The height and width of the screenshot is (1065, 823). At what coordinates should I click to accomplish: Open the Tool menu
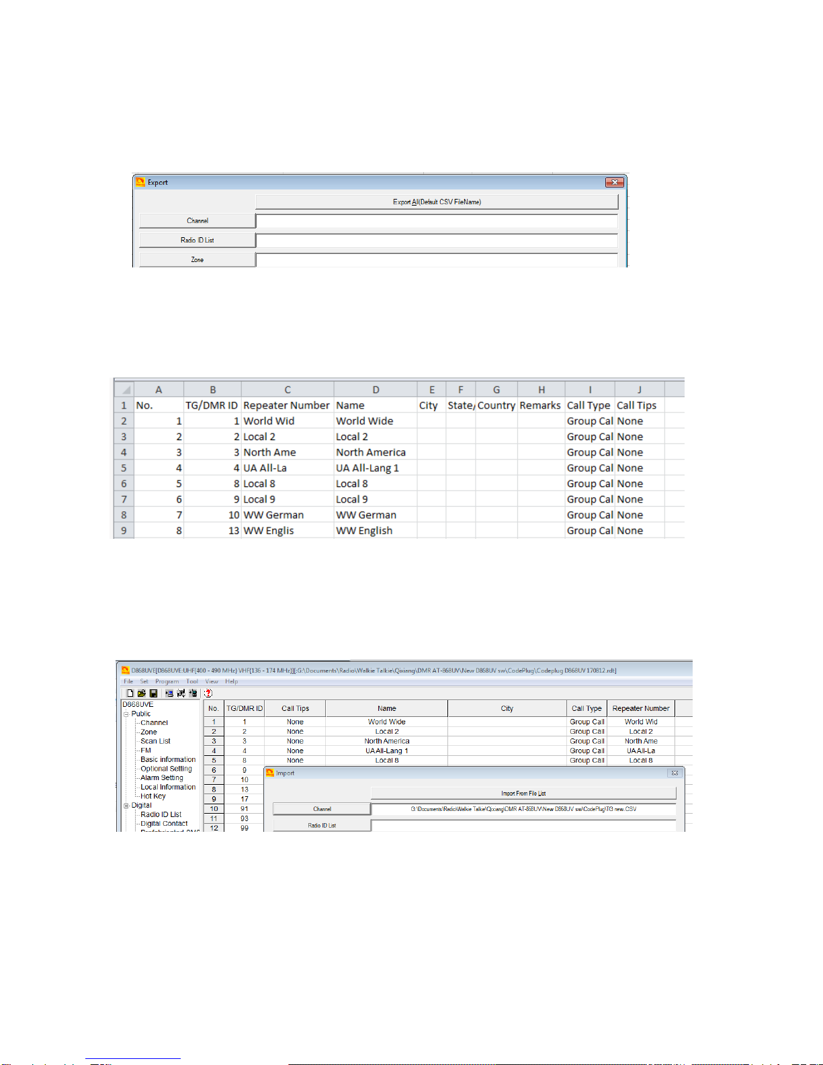pos(192,681)
